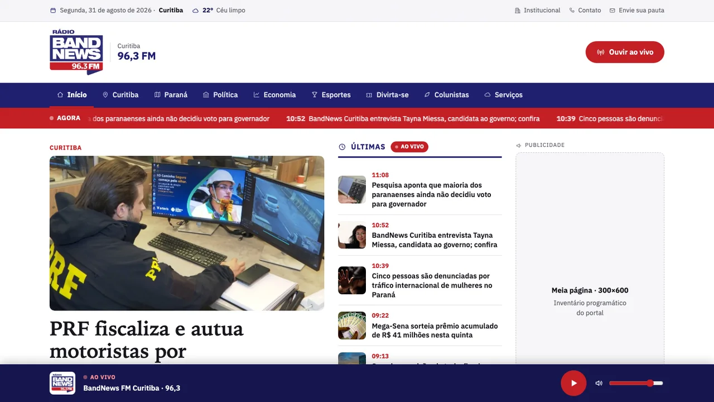The width and height of the screenshot is (714, 402).
Task: Click the ticket icon beside Divirta-se
Action: 369,95
